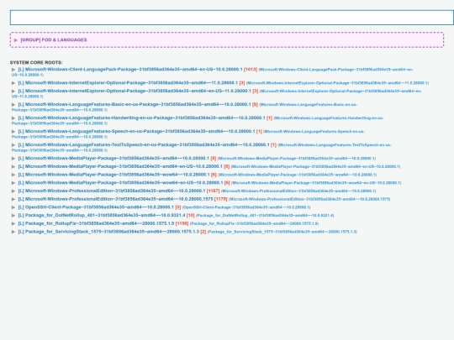
Task: Expand MediaPlayer-Package amd64 neutral row arrow
Action: pos(13,159)
